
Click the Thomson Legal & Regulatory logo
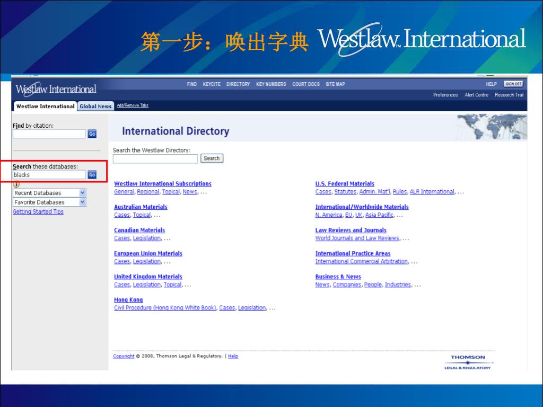(468, 362)
